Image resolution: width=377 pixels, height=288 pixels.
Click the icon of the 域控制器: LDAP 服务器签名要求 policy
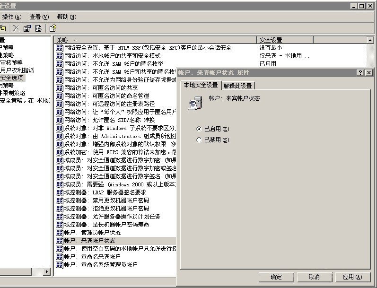click(x=60, y=192)
